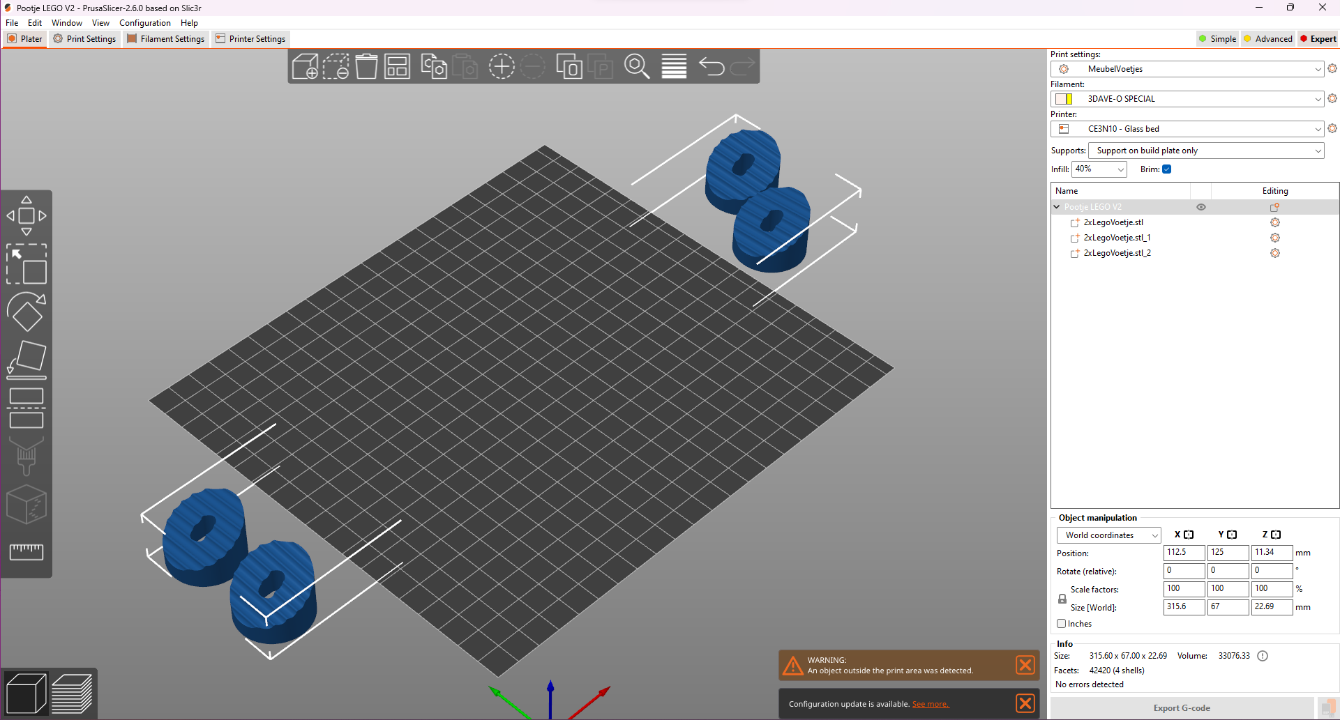Click the Delete all (trash) icon
The image size is (1340, 720).
[366, 66]
